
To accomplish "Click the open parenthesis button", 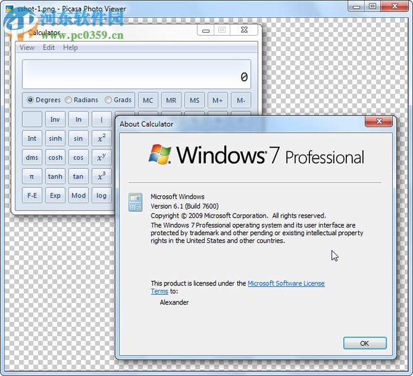I will click(102, 119).
